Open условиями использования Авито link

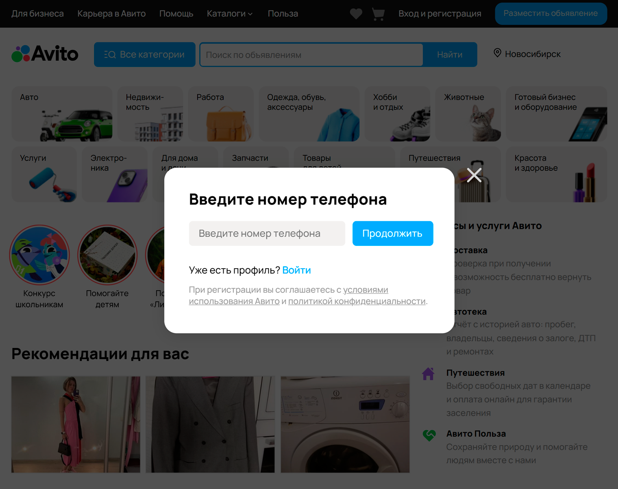pos(288,296)
